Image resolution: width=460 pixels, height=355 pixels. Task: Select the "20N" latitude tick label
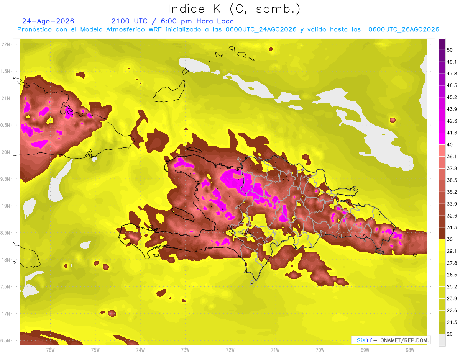click(x=7, y=152)
